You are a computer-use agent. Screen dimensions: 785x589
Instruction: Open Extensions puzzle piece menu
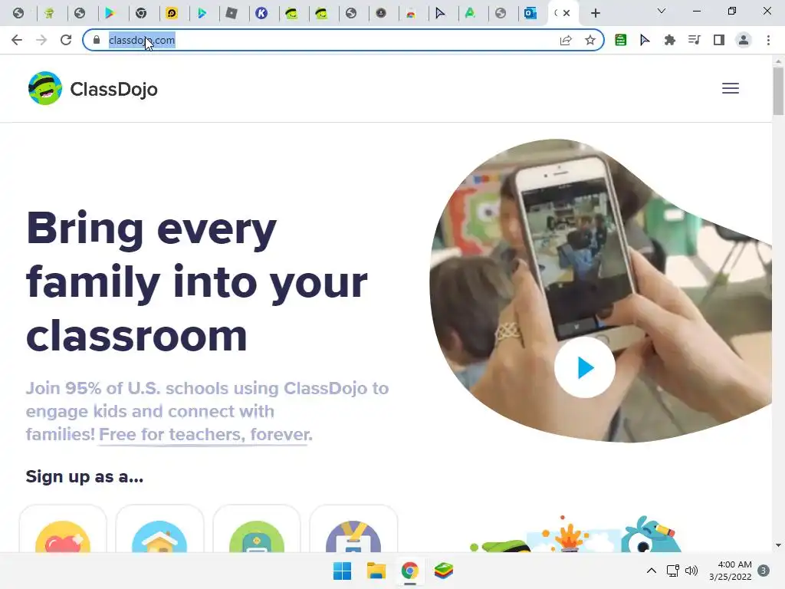[x=669, y=40]
